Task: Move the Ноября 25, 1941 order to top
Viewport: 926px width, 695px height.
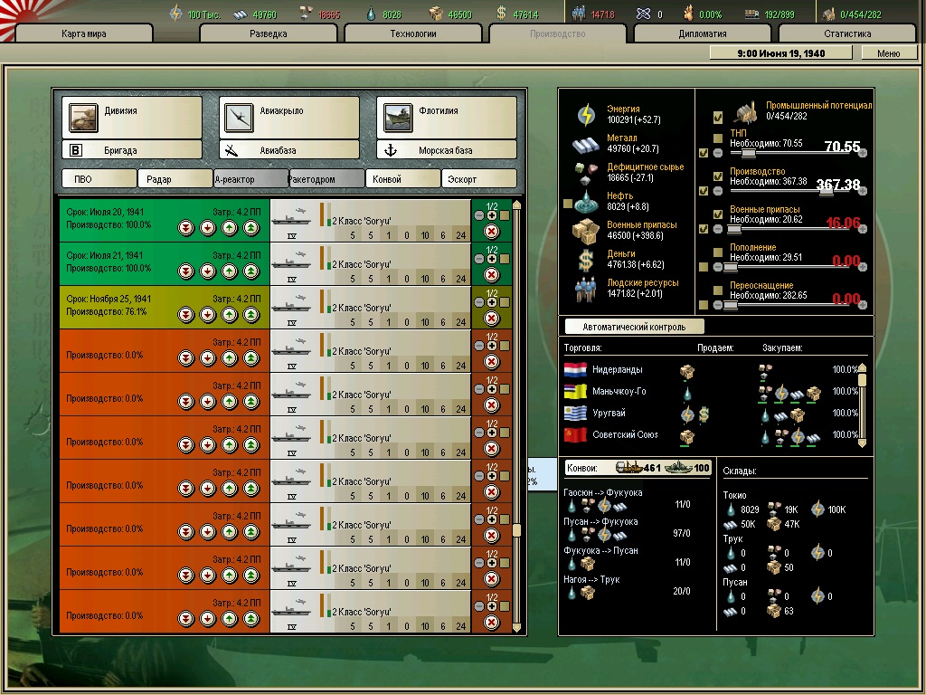Action: (x=251, y=315)
